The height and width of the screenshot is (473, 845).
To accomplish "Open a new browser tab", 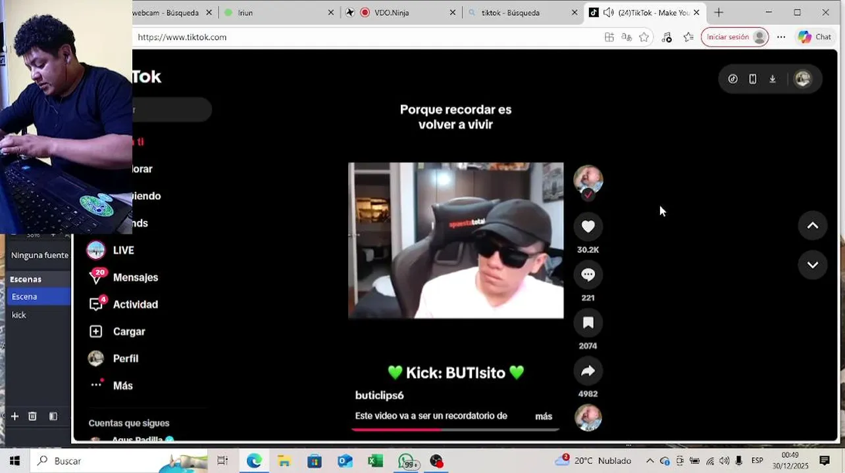I will pos(719,12).
